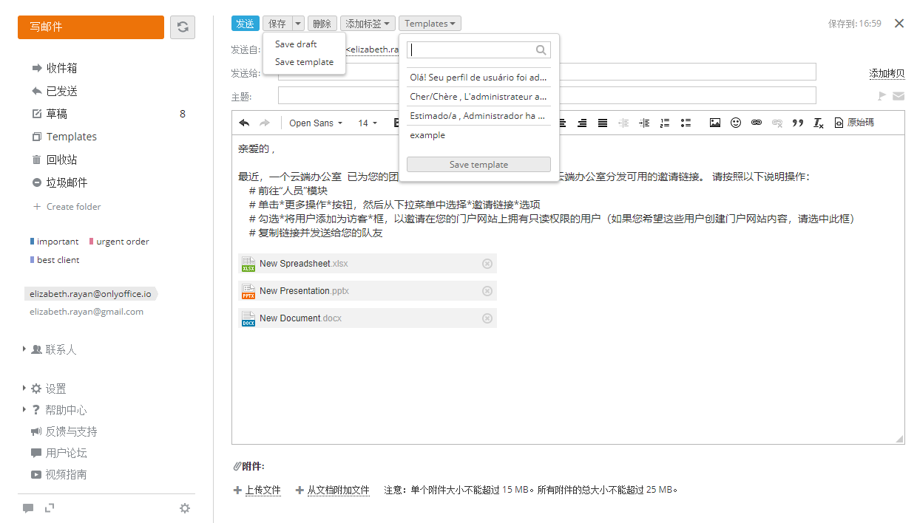Click the undo arrow in editor toolbar
The image size is (917, 523).
pos(244,123)
